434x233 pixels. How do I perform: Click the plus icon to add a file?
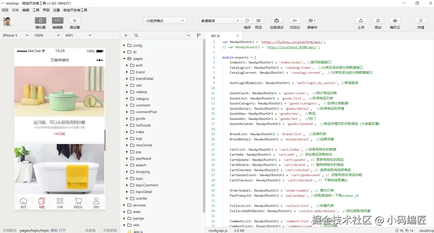click(x=126, y=35)
